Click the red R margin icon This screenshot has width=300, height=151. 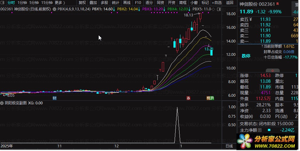click(x=278, y=4)
